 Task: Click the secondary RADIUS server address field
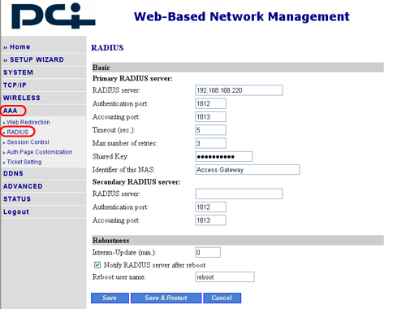pos(239,194)
